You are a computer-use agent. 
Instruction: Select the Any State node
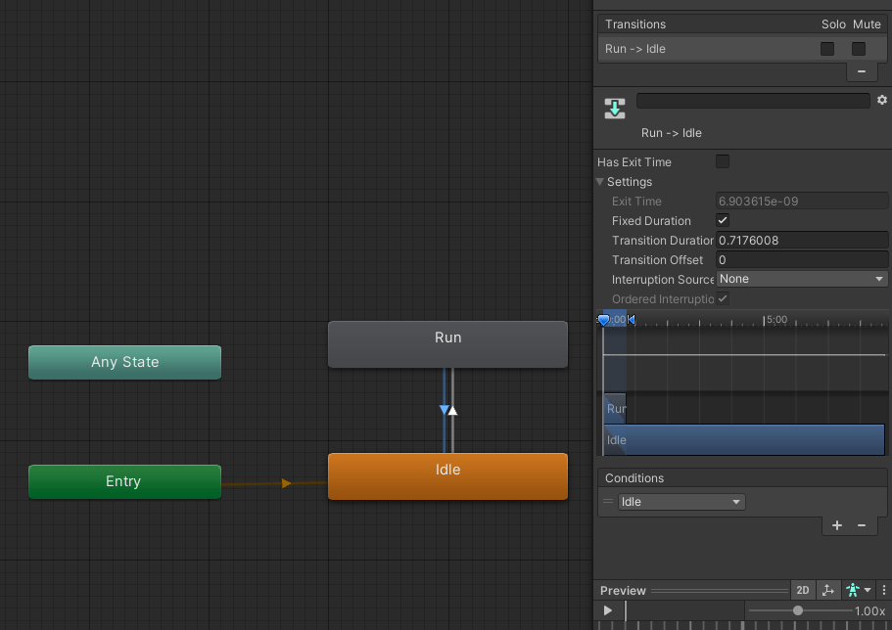pos(124,362)
